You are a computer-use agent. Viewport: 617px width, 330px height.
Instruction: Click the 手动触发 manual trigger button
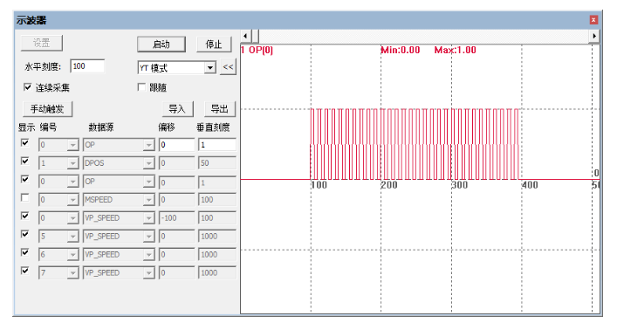coord(48,109)
